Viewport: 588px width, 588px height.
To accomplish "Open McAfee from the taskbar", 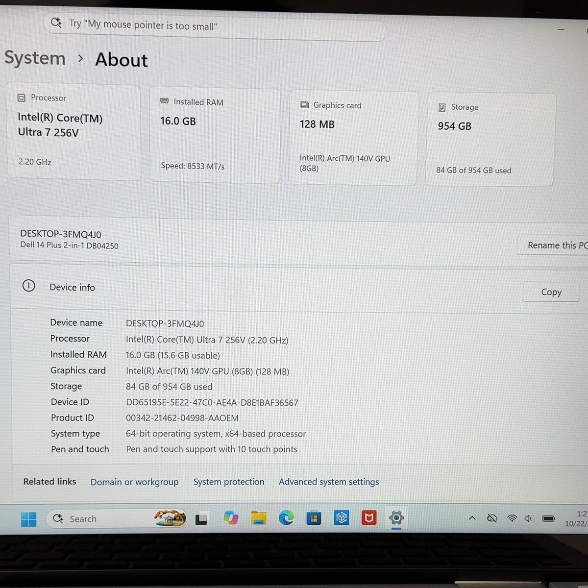I will (x=369, y=517).
